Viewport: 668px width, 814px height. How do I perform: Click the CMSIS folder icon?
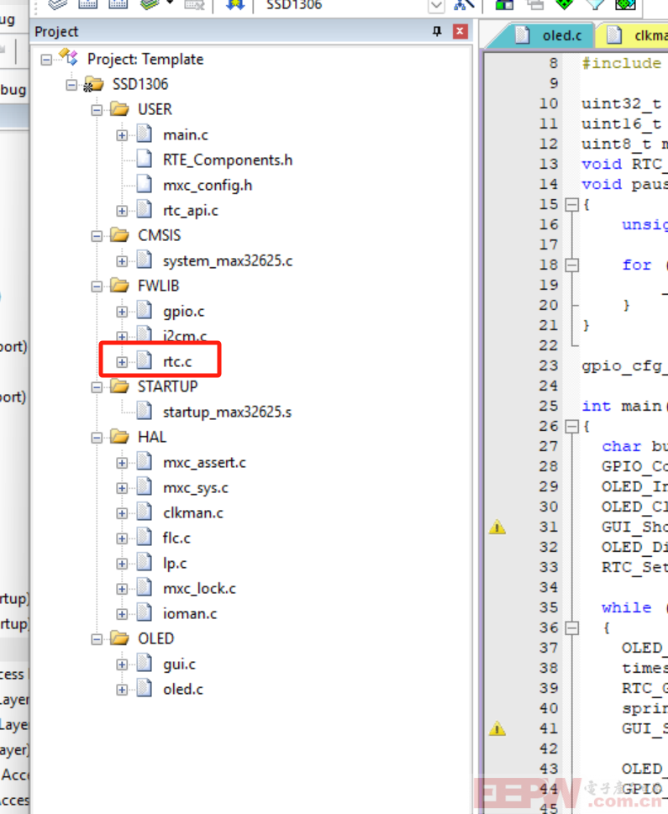(x=119, y=235)
